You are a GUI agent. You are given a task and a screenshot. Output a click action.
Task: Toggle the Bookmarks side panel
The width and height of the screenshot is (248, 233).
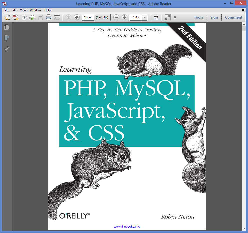point(7,38)
